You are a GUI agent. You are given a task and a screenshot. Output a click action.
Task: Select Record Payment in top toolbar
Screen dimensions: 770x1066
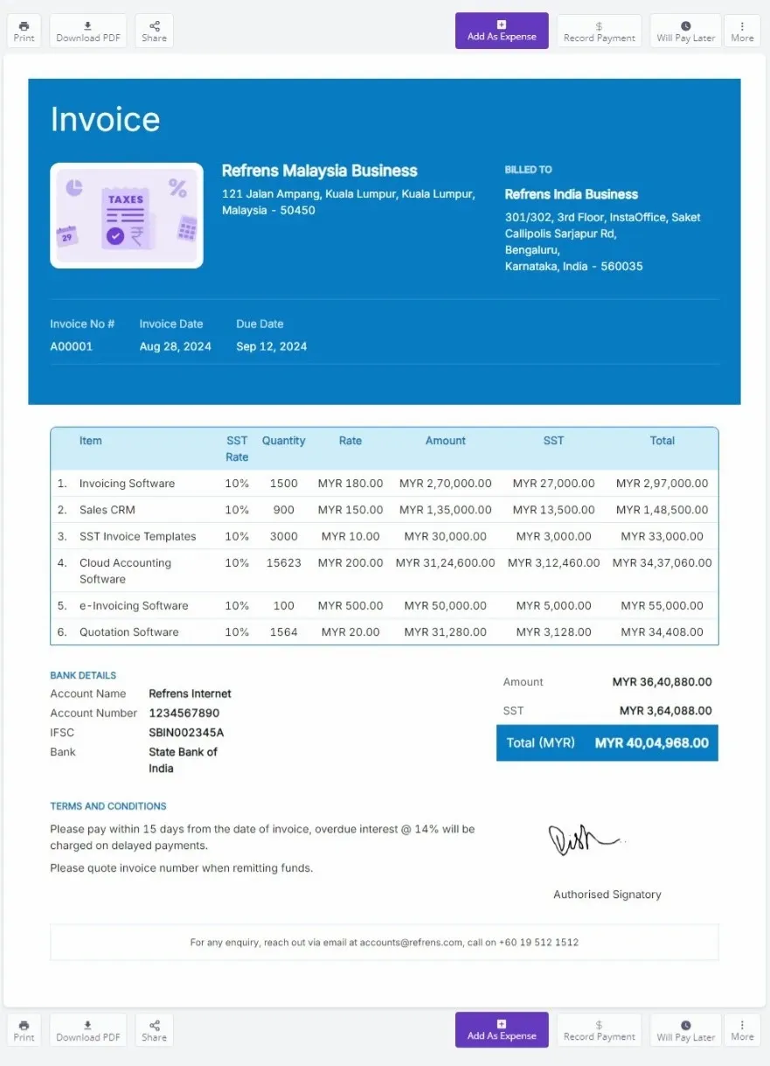[x=599, y=31]
